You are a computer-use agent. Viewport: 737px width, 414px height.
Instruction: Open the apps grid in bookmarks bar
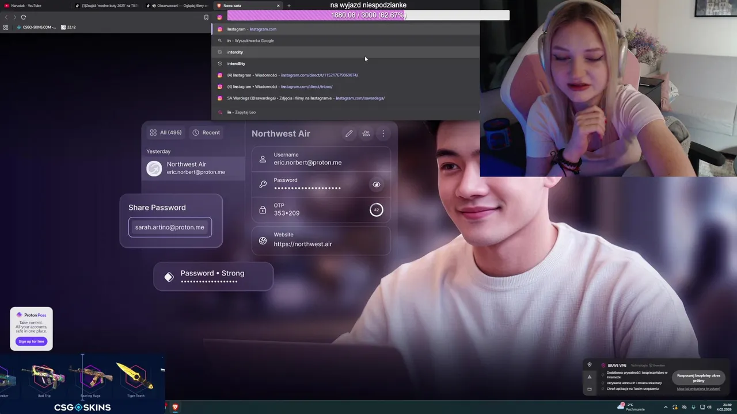[6, 27]
